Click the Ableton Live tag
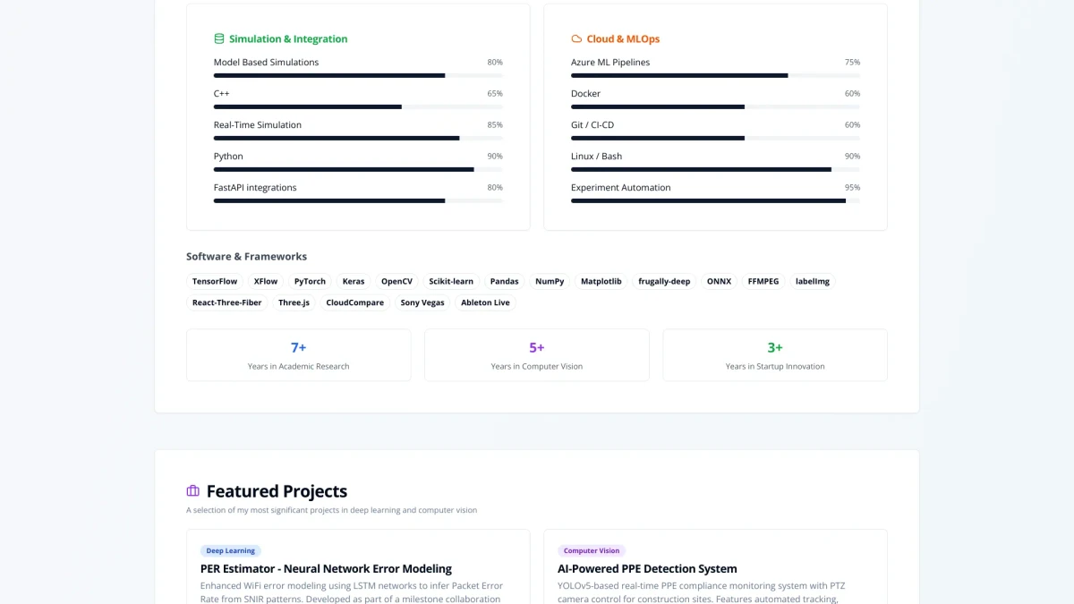The image size is (1074, 604). (485, 302)
